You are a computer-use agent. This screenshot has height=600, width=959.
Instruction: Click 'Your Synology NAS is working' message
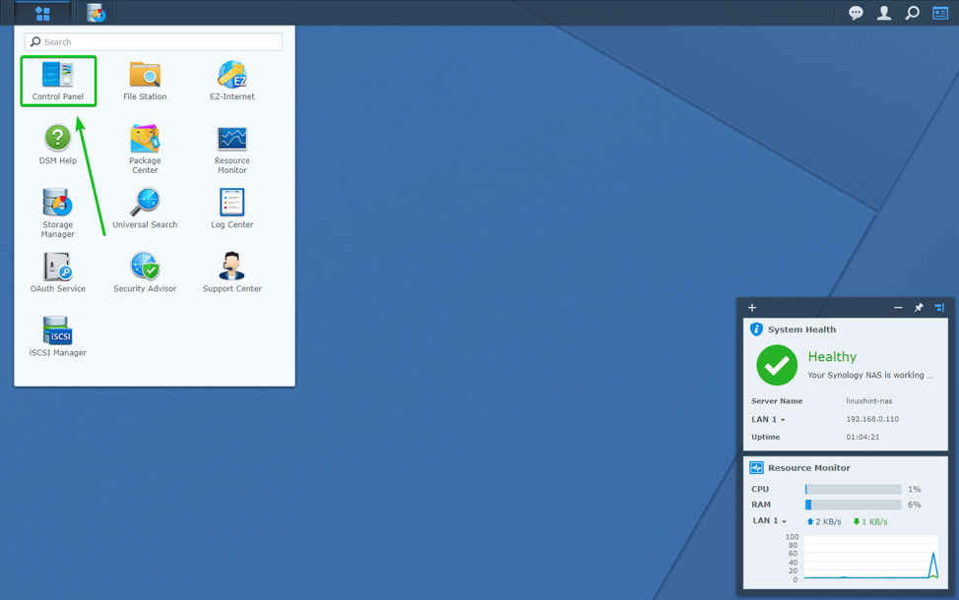point(869,375)
